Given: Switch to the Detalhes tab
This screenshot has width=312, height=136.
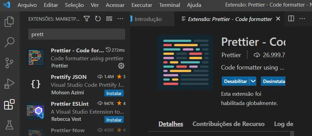Looking at the screenshot, I should [171, 124].
